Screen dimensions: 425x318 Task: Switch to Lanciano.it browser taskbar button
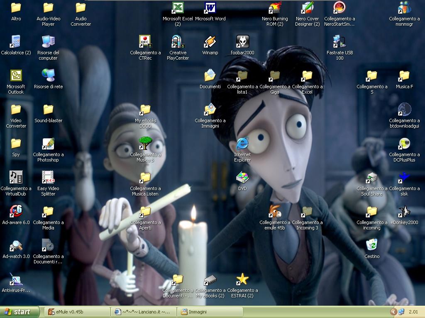143,312
